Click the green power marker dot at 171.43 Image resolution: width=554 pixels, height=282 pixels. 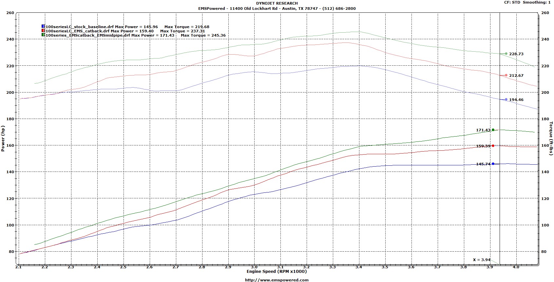tap(493, 130)
